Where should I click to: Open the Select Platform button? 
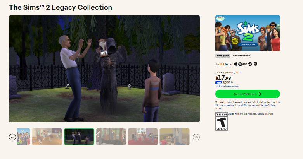pyautogui.click(x=248, y=94)
